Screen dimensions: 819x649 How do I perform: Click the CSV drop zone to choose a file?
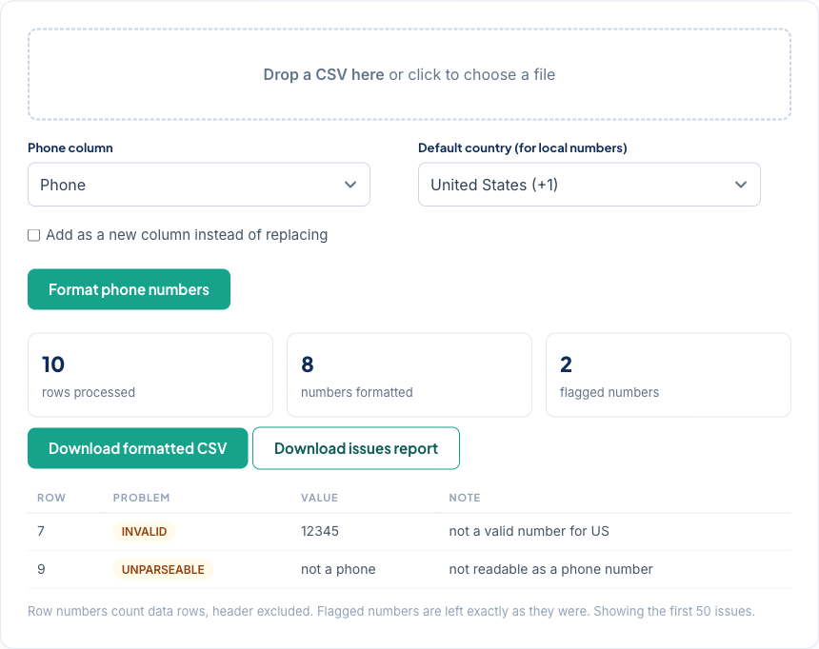[x=409, y=74]
